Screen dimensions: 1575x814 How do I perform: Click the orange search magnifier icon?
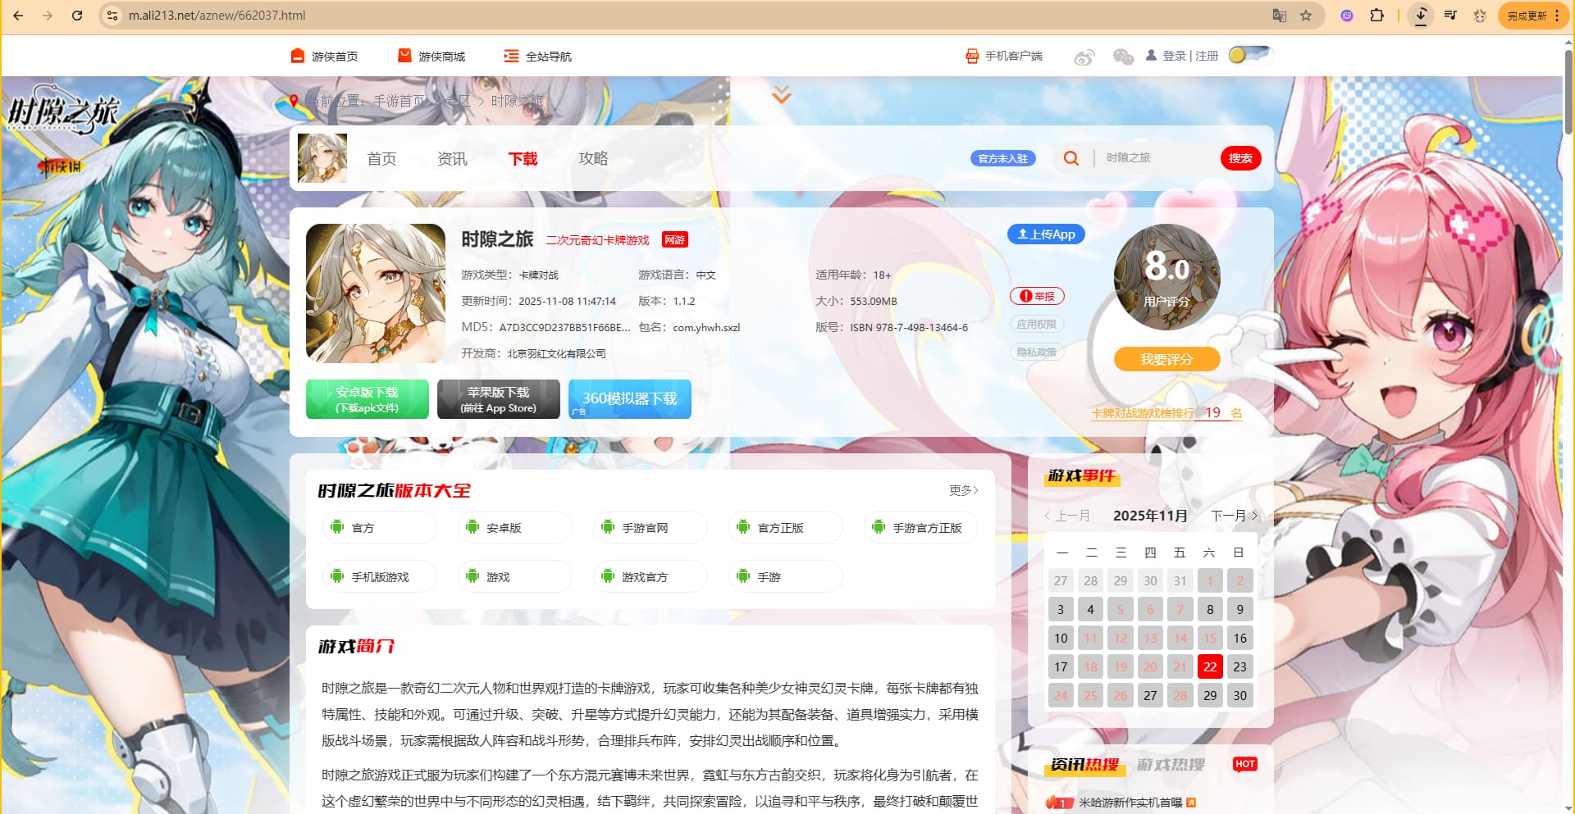(x=1071, y=158)
